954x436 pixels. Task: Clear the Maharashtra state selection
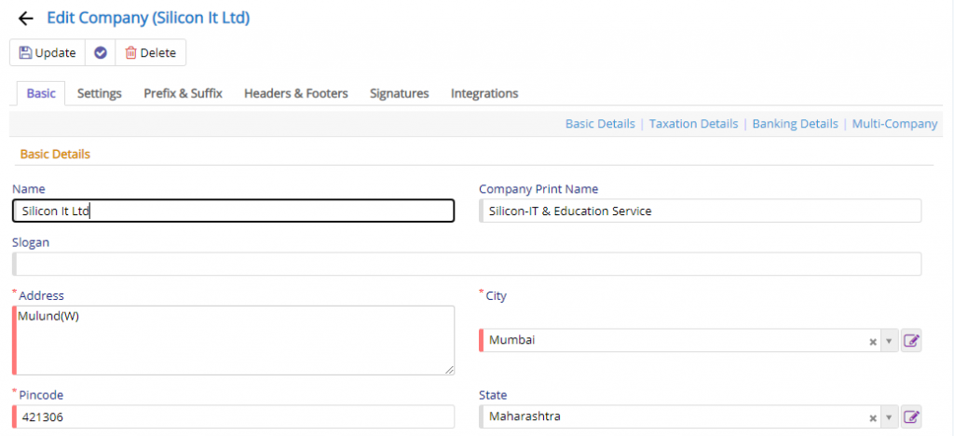coord(872,417)
